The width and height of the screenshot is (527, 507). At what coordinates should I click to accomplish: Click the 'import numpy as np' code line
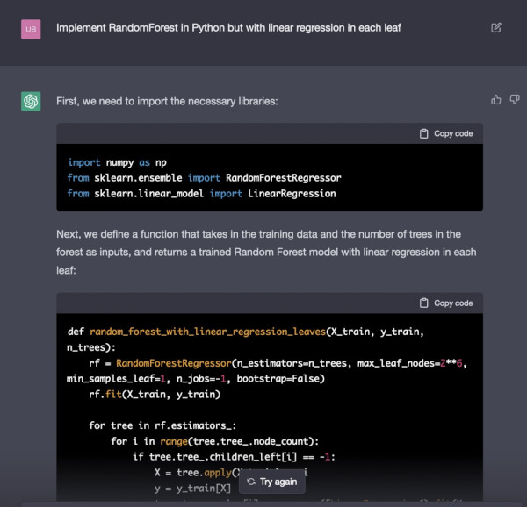pos(116,162)
